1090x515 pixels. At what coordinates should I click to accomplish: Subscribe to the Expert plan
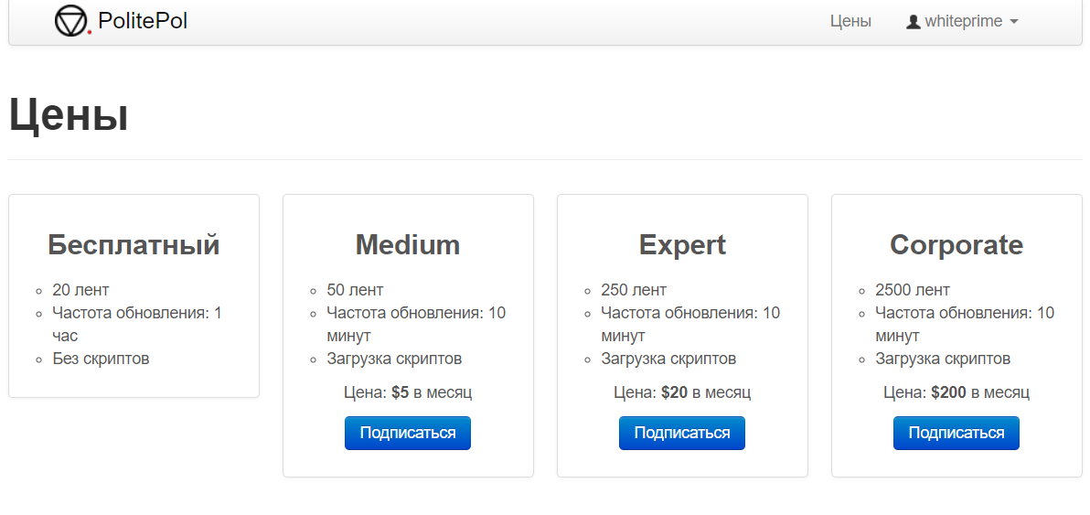click(x=682, y=433)
